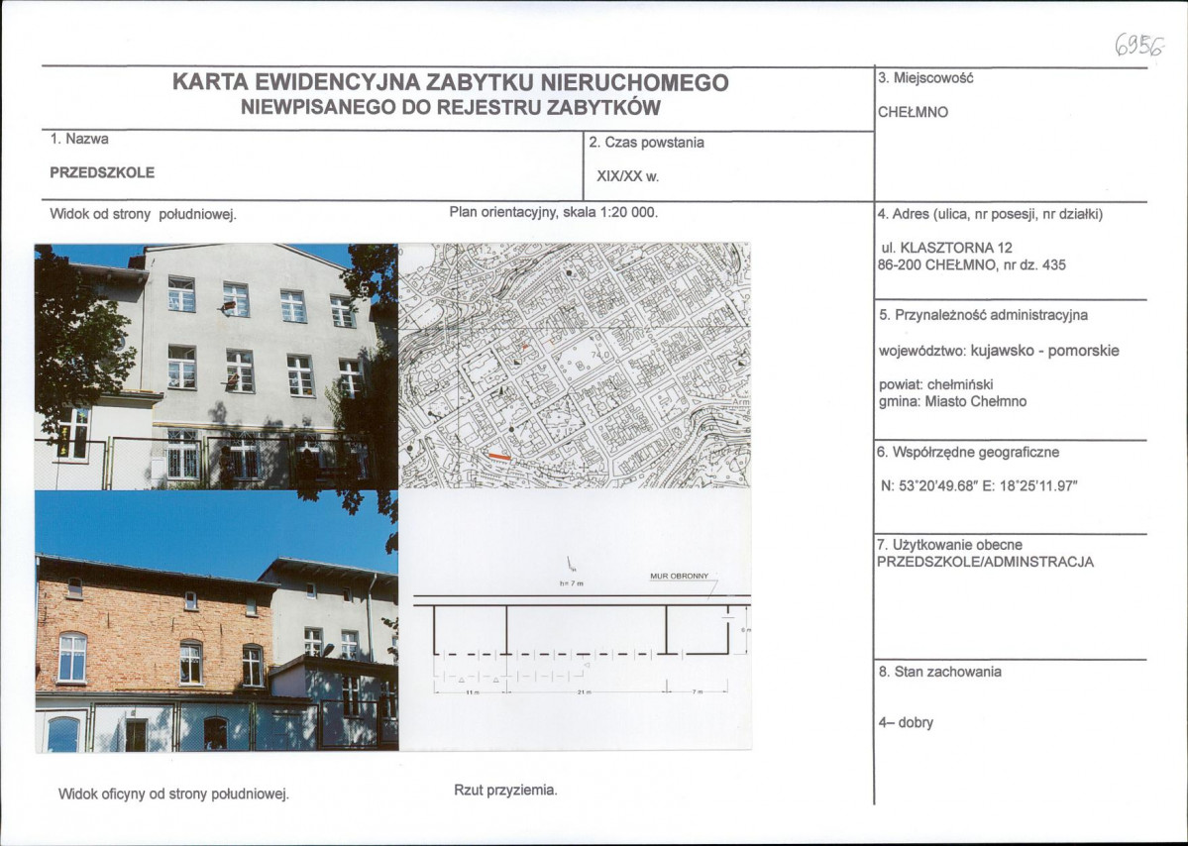This screenshot has height=846, width=1188.
Task: Click the 'MUR OBRONNY' label in the floor plan
Action: [x=679, y=576]
